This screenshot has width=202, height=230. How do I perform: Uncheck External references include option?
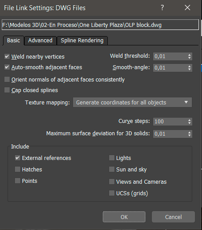[18, 158]
